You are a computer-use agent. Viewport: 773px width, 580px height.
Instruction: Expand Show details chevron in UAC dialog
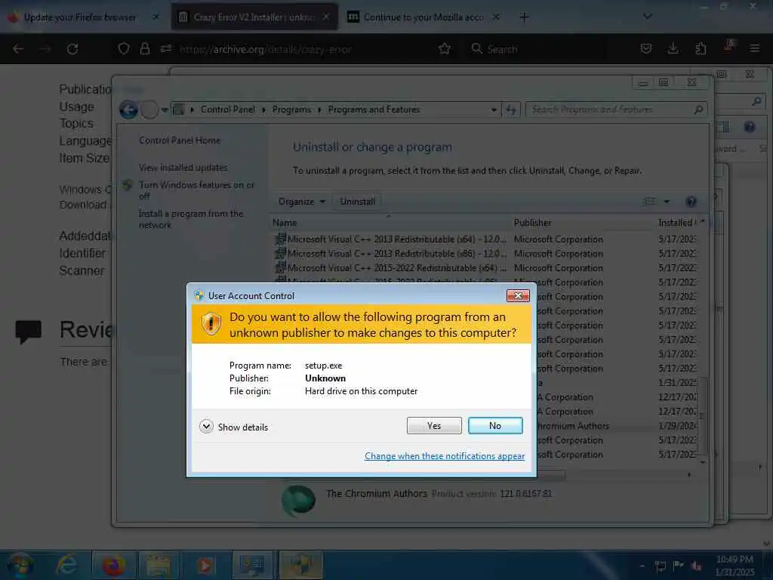coord(206,426)
